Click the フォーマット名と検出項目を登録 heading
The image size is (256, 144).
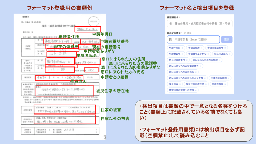[x=197, y=8]
